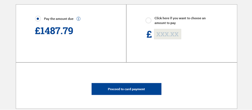Click the Proceed to card payment button
Viewport: 252px width, 110px height.
coord(126,89)
